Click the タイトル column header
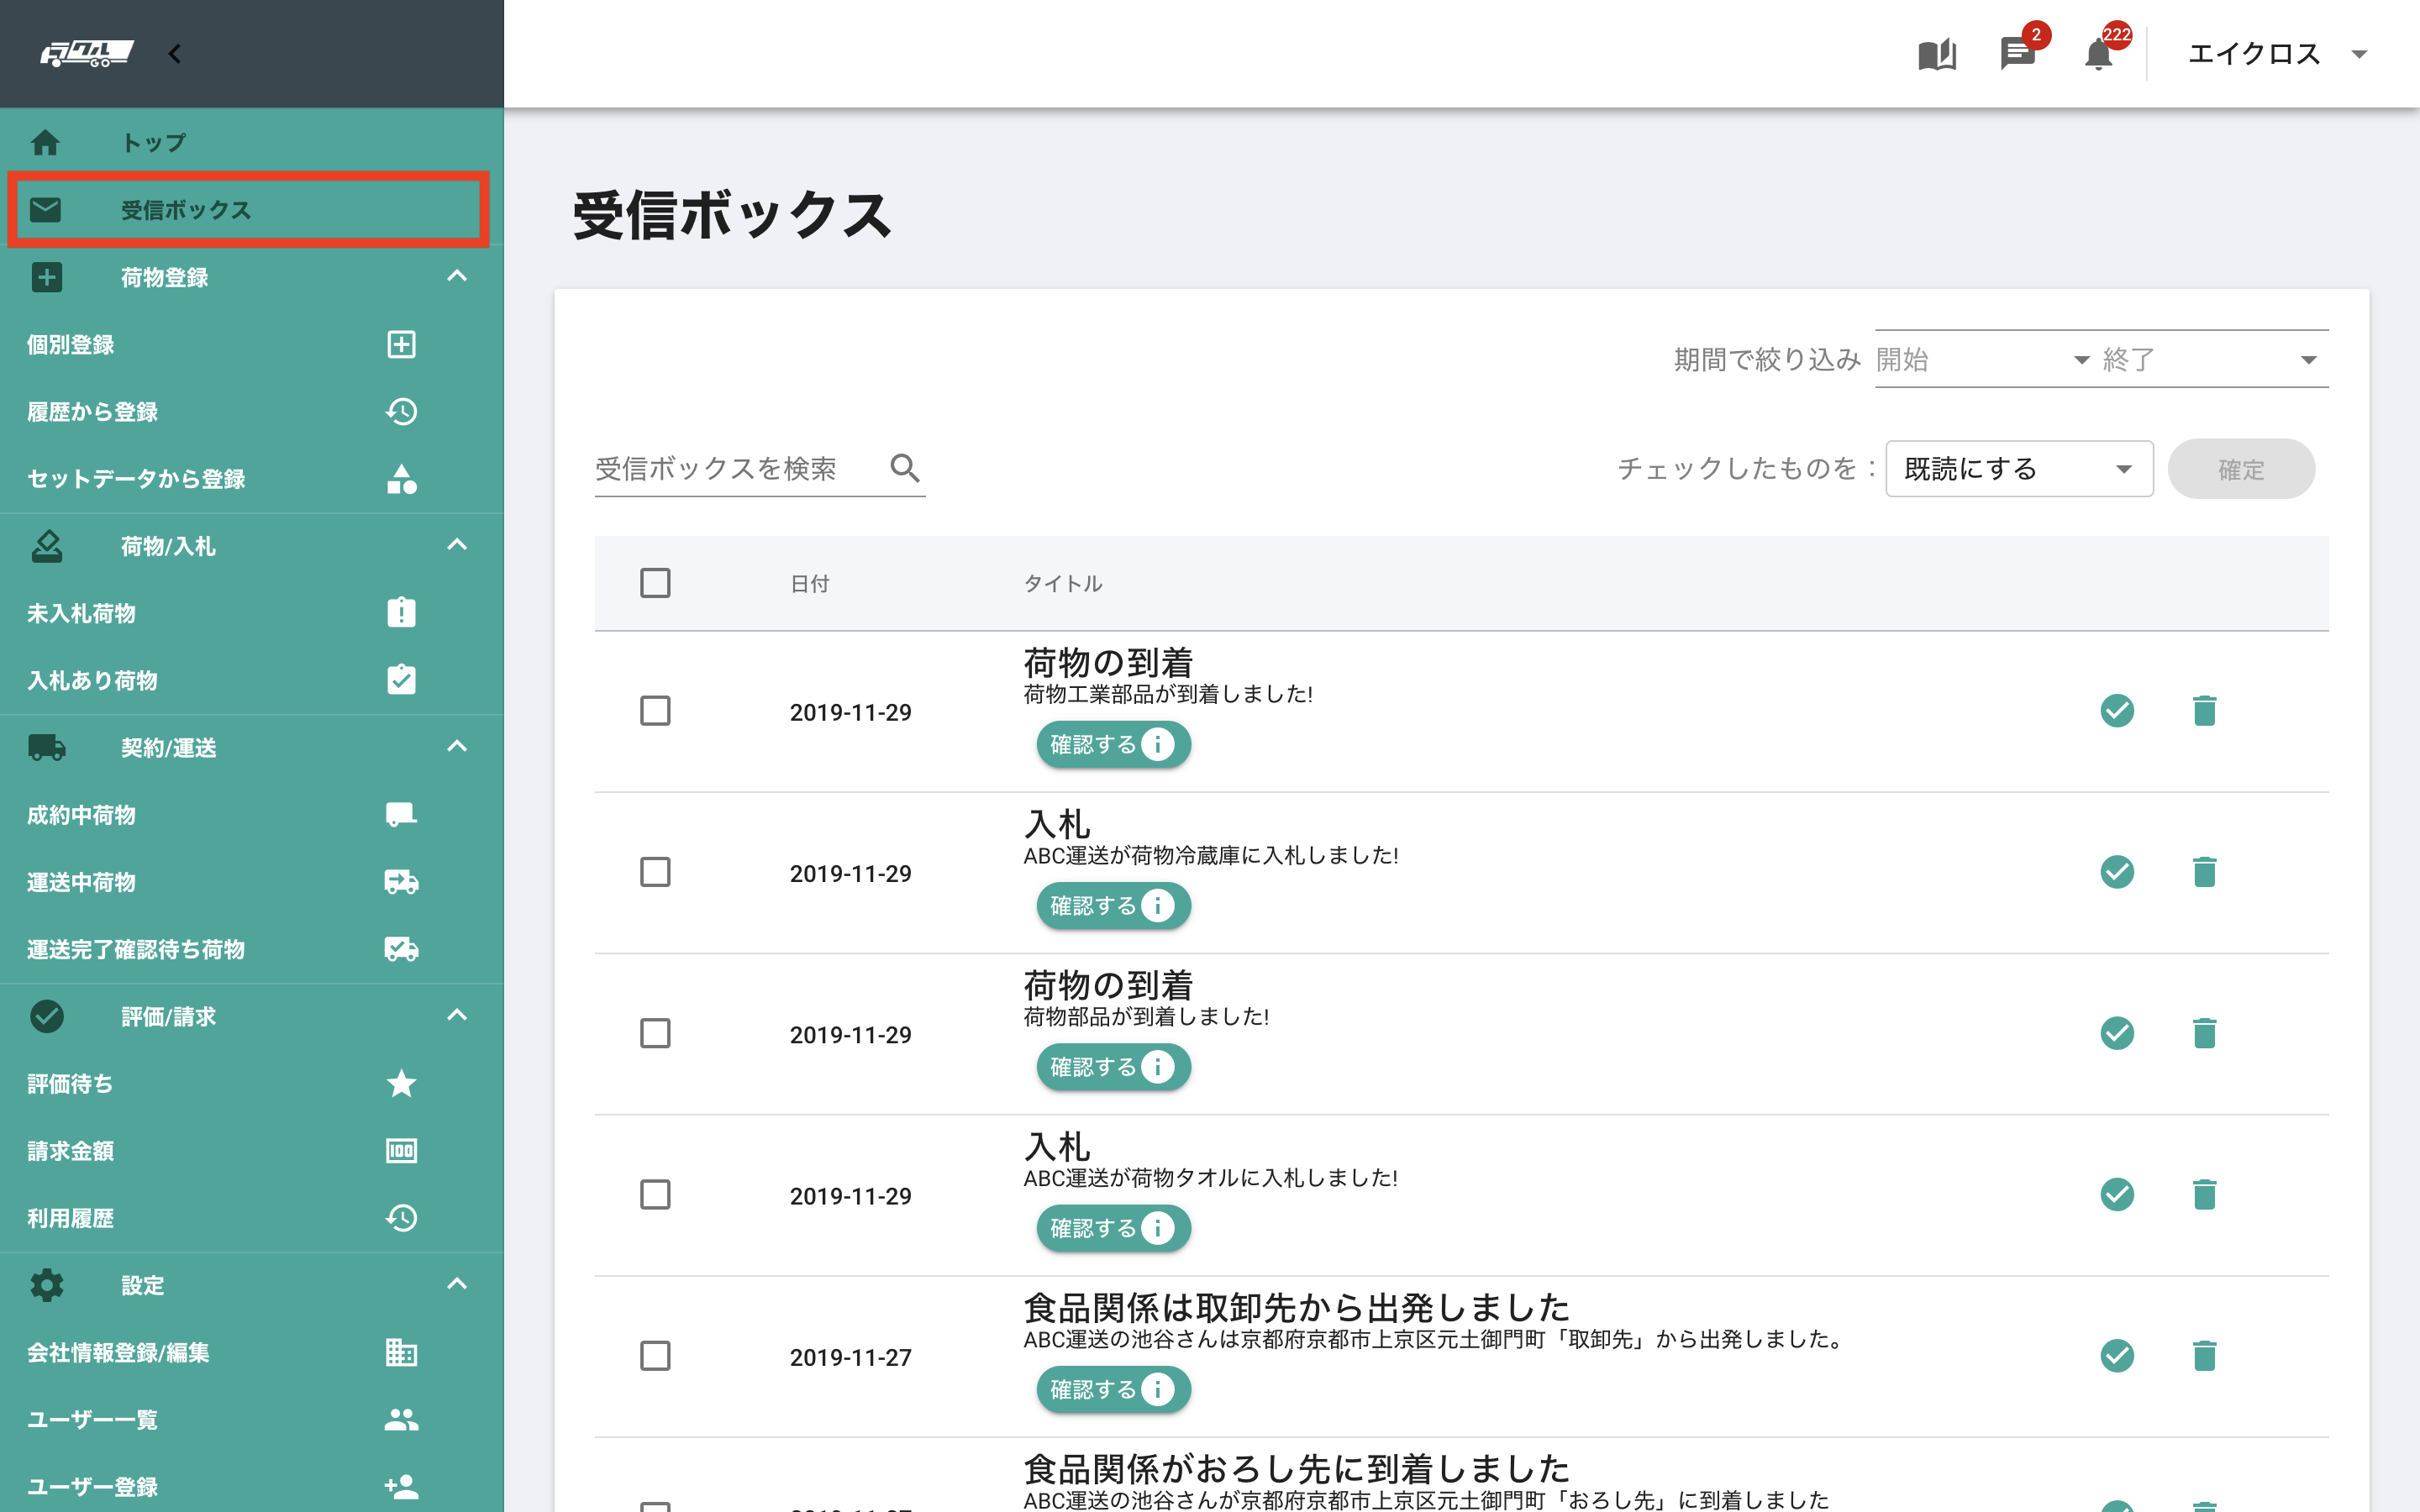 point(1062,584)
